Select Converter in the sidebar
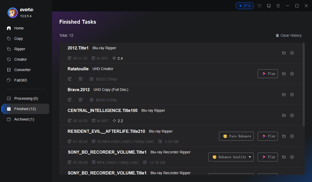The height and width of the screenshot is (182, 312). click(x=22, y=70)
